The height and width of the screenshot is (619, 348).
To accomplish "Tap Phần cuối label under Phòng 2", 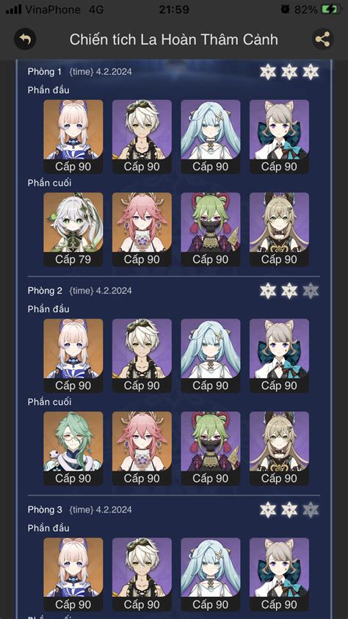I will click(49, 402).
